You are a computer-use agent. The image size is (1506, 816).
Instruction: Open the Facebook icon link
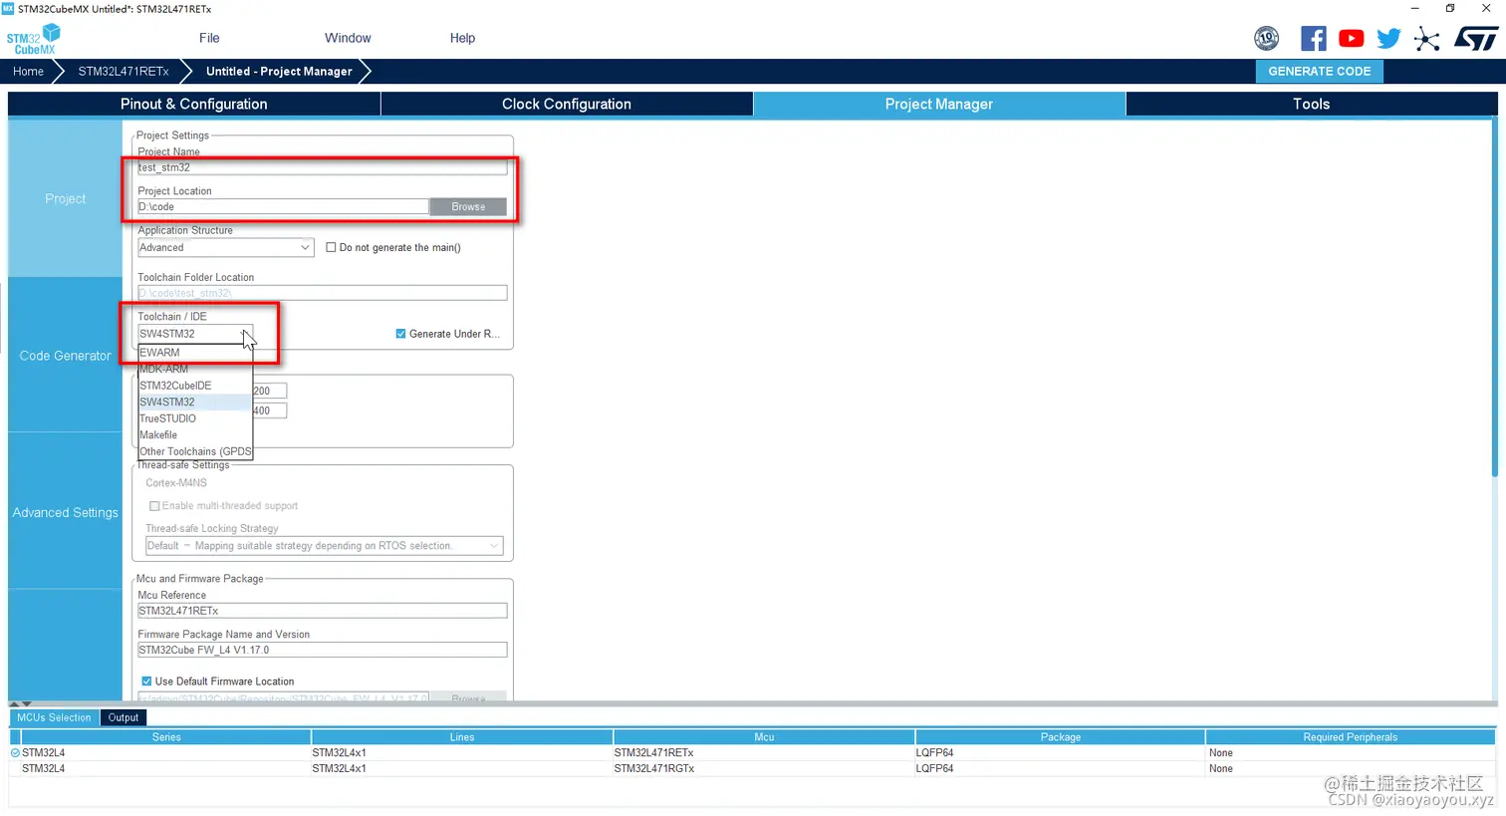pos(1314,39)
